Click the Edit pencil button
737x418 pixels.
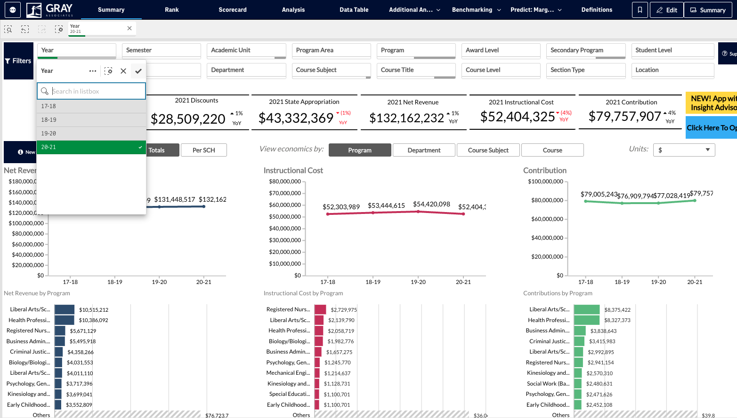[x=666, y=9]
